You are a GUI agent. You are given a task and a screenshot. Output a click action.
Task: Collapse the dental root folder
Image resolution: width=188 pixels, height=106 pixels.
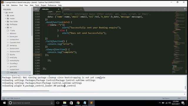pyautogui.click(x=4, y=12)
